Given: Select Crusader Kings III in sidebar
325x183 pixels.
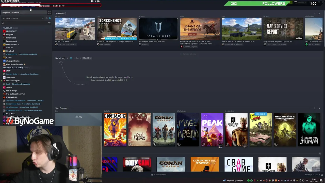Looking at the screenshot, I should (13, 81).
